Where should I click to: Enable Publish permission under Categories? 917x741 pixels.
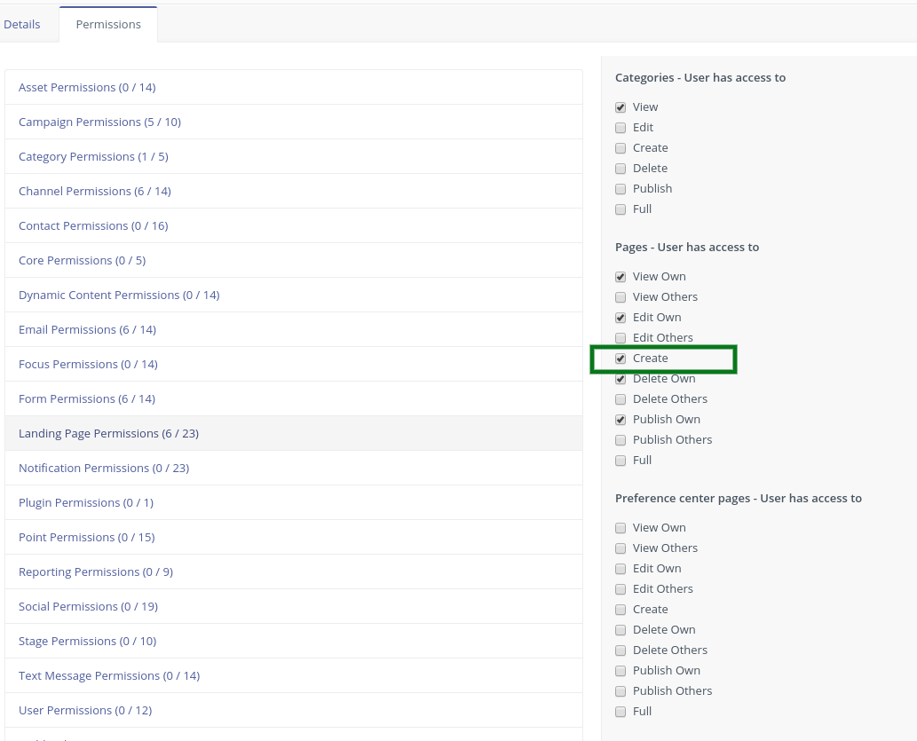[x=621, y=189]
